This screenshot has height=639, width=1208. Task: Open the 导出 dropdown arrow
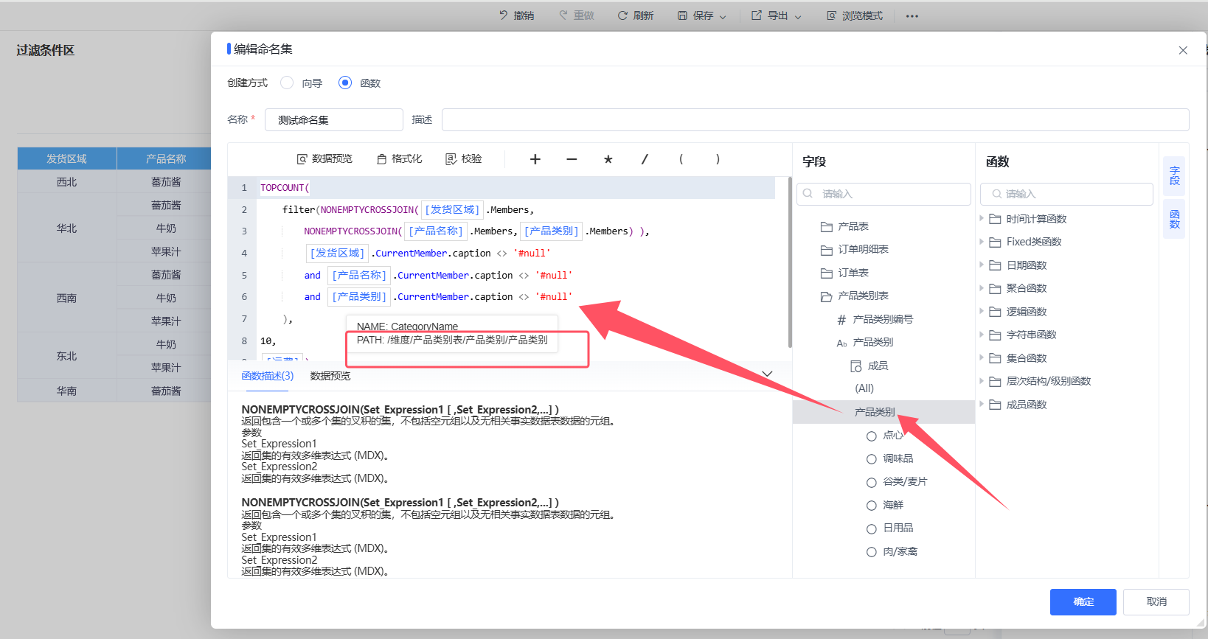coord(798,16)
